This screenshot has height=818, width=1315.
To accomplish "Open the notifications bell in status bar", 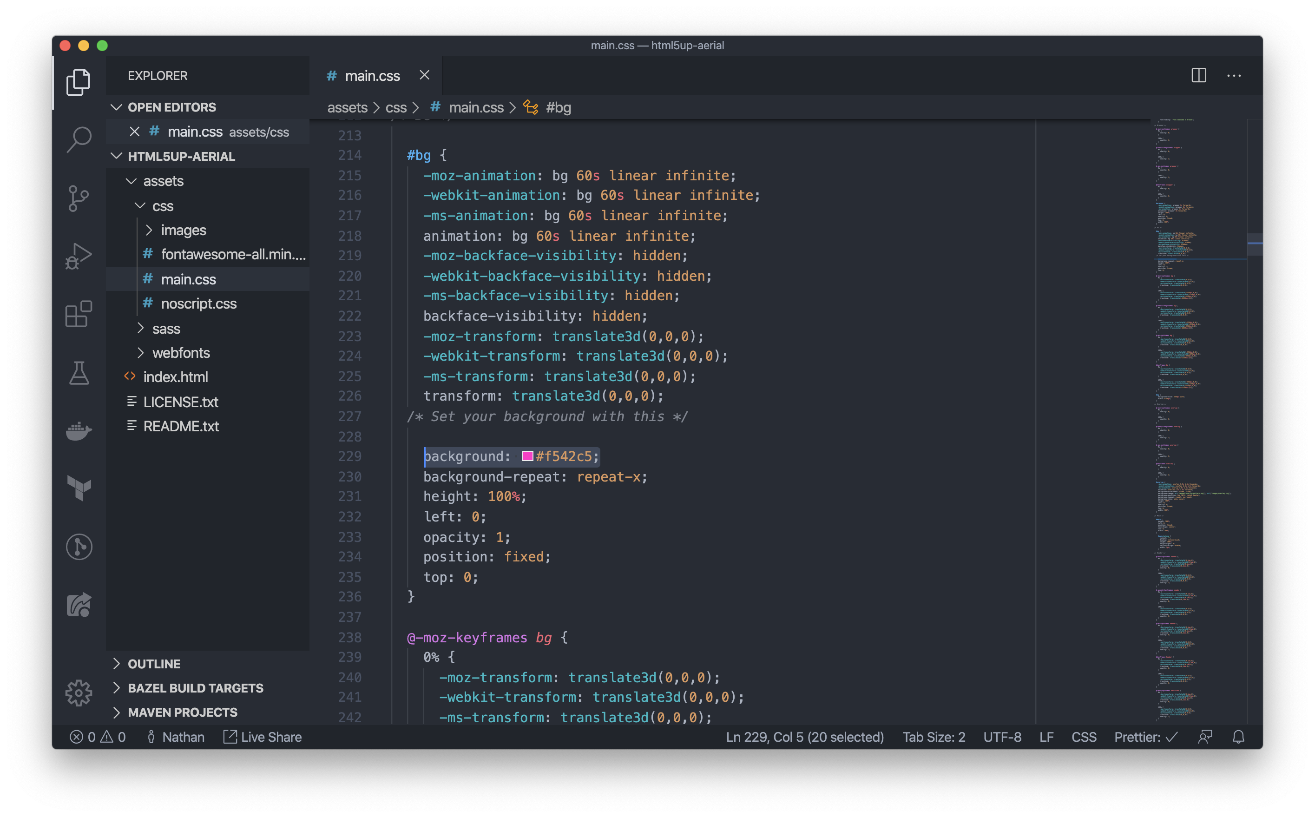I will [x=1238, y=737].
